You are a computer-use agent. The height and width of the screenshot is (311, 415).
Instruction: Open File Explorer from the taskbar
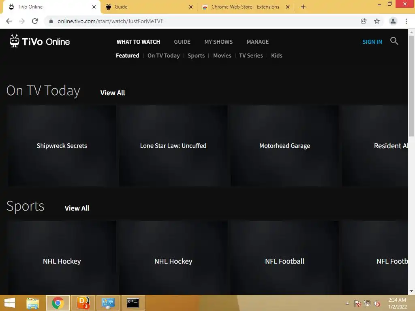coord(33,303)
